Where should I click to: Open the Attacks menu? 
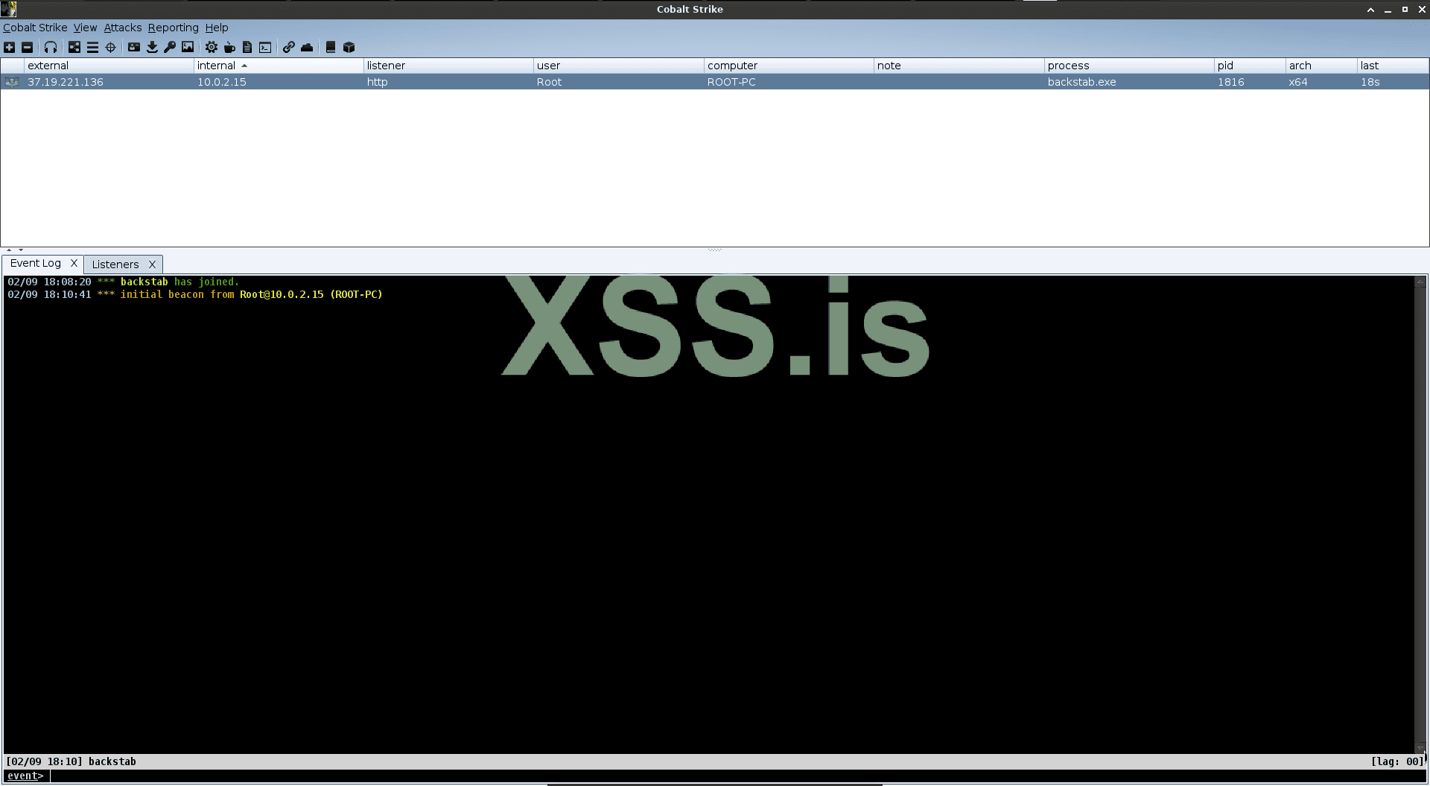(x=122, y=28)
